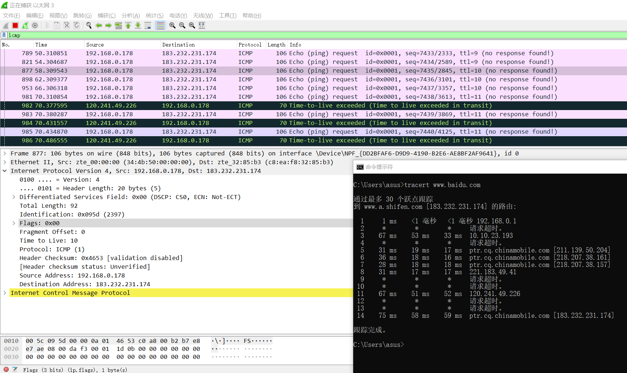Expand the Flags: 0x00 row

point(14,223)
